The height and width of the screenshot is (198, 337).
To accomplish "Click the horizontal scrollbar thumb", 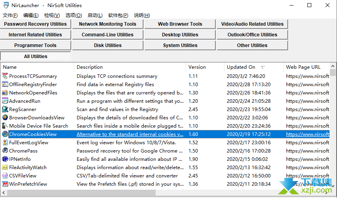I will coord(81,192).
